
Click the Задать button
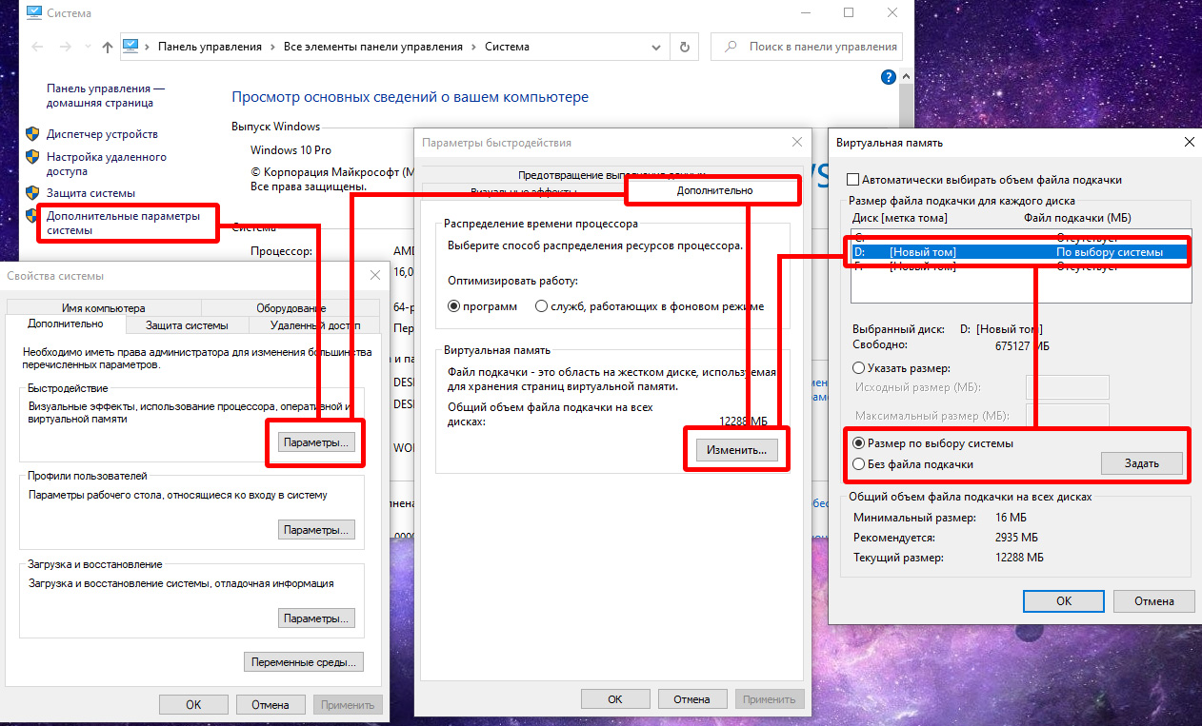[x=1142, y=463]
